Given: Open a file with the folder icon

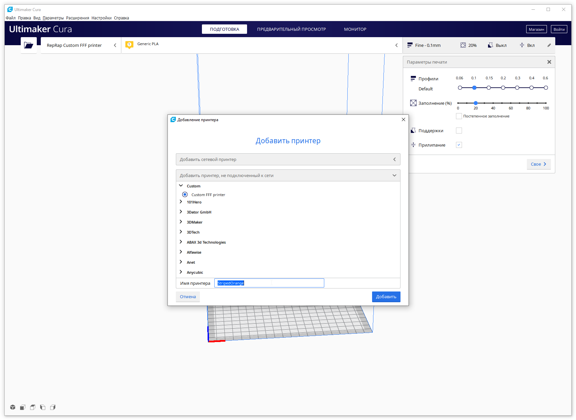Looking at the screenshot, I should click(29, 45).
